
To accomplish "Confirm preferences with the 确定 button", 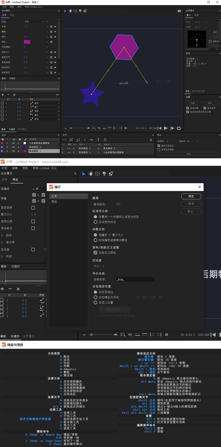I will click(191, 196).
